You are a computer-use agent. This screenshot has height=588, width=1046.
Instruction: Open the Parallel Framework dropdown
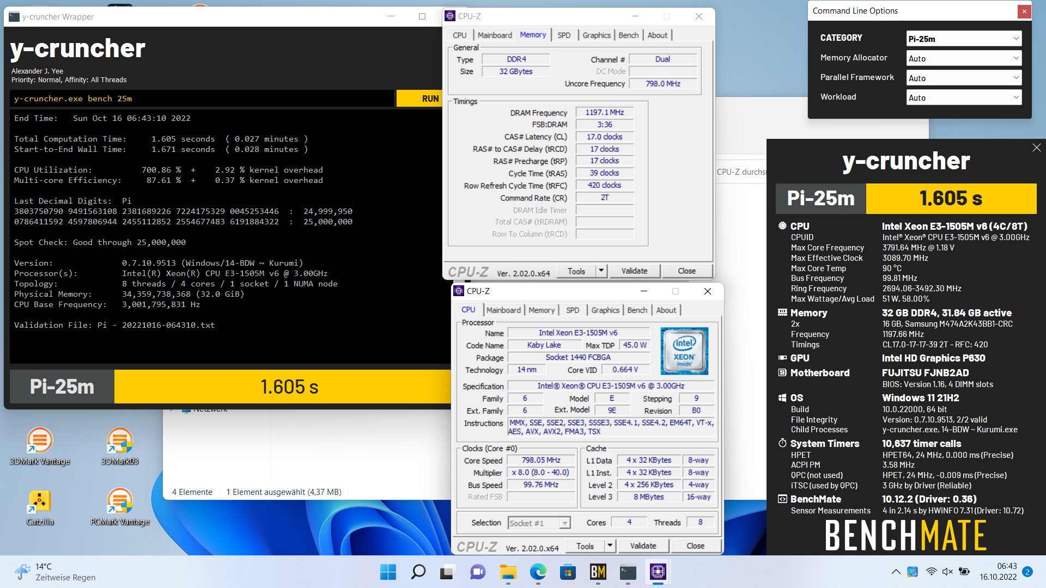click(x=964, y=78)
